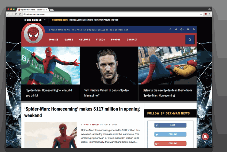Click the red shield extension icon

coord(206,14)
